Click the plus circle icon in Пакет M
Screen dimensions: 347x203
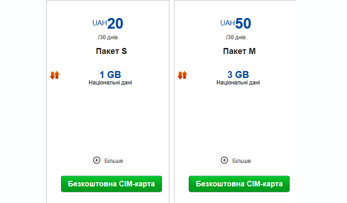pyautogui.click(x=224, y=160)
